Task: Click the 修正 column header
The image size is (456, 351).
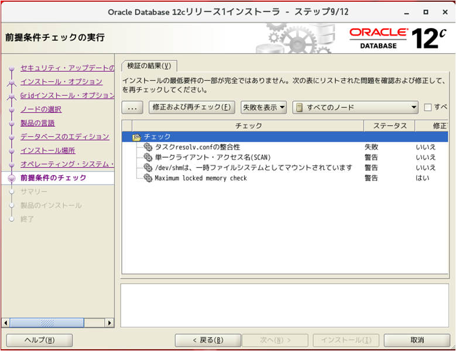Action: pos(432,126)
